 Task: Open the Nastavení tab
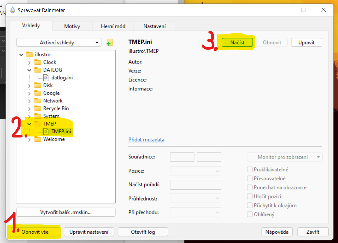(x=154, y=26)
